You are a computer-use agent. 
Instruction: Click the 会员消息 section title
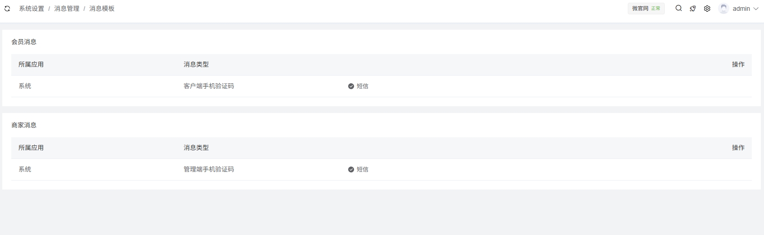pyautogui.click(x=24, y=42)
